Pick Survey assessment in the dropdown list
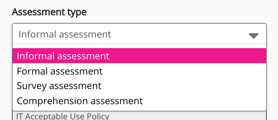Screen dimensions: 278x120 pos(139,86)
